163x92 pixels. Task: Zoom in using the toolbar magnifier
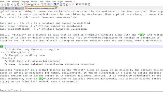pos(35,5)
